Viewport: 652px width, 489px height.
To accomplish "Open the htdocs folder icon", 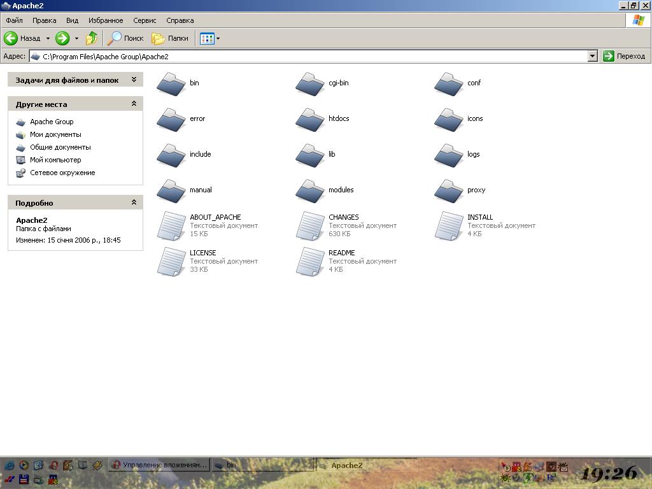I will coord(310,120).
